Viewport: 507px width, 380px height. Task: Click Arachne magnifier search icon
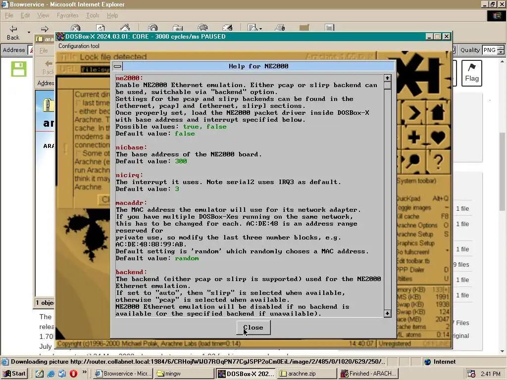(412, 161)
